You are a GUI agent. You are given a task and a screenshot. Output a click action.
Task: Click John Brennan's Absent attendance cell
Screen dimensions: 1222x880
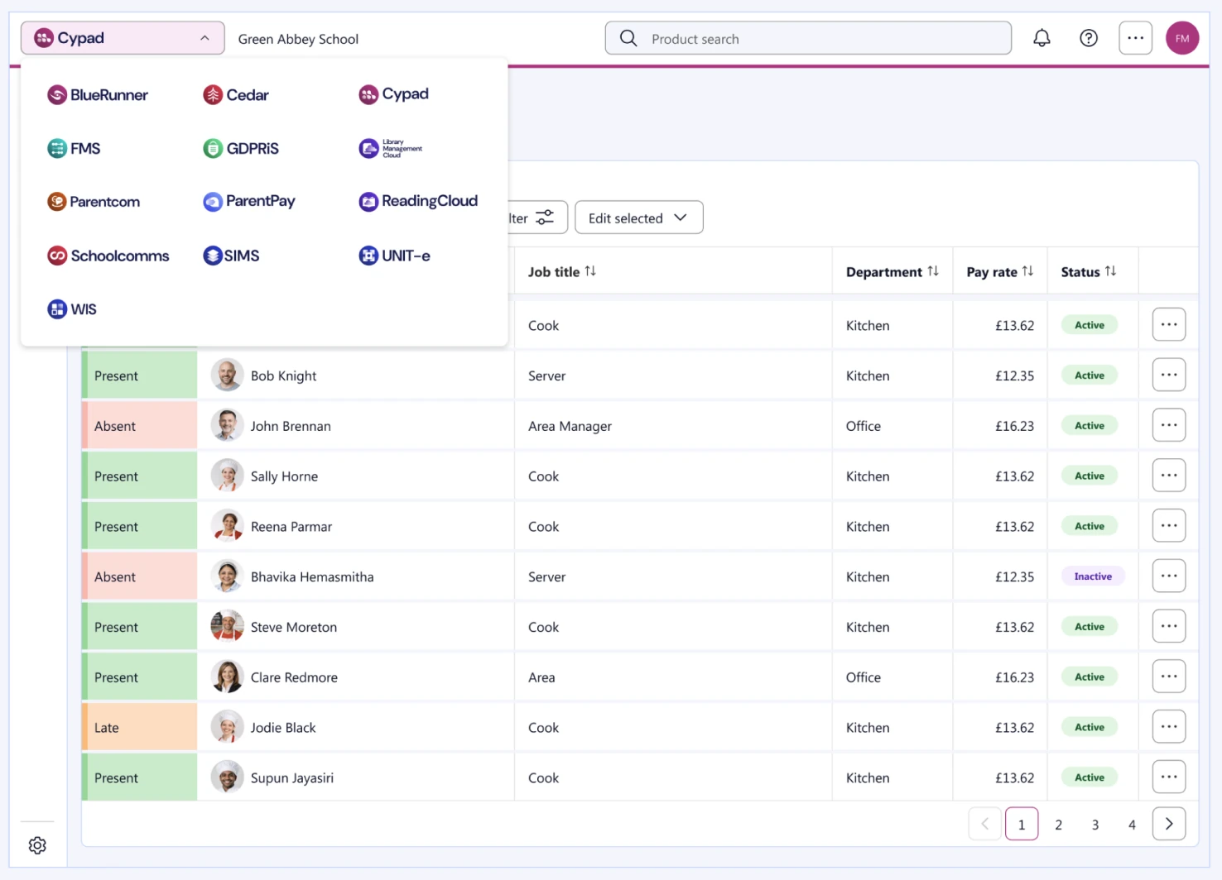(x=140, y=426)
